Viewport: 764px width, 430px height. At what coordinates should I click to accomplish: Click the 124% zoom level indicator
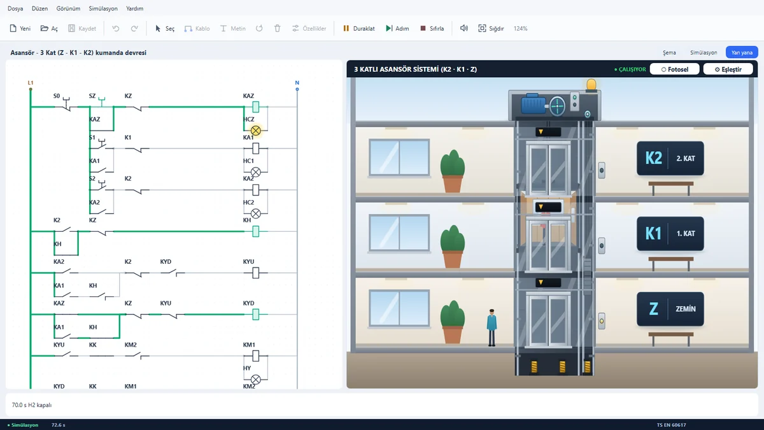click(520, 29)
